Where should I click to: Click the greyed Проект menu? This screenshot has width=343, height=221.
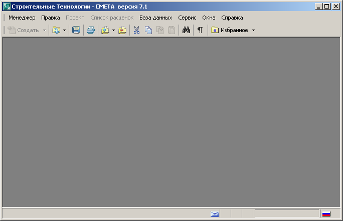75,18
